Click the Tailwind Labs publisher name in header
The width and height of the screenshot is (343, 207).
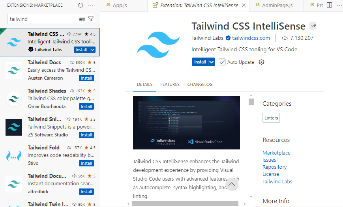(207, 38)
